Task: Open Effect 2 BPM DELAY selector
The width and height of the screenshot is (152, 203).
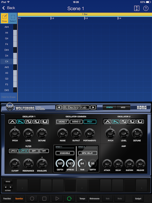Action: [87, 153]
